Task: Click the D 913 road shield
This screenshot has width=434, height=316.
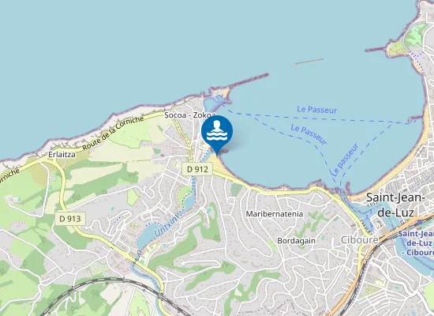Action: 70,219
